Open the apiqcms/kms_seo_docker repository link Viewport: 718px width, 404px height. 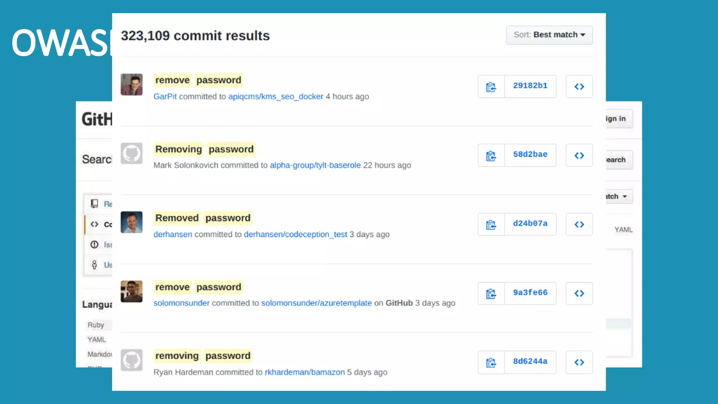(x=276, y=96)
